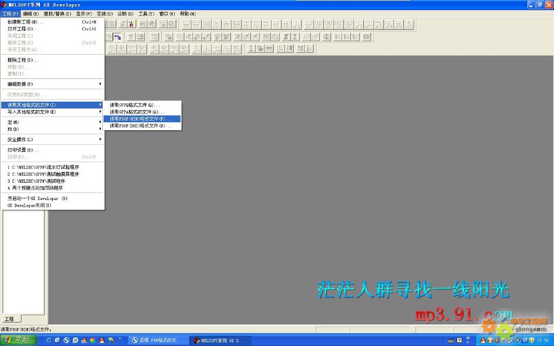This screenshot has width=554, height=346.
Task: Expand the 安全操作 submenu
Action: 52,139
